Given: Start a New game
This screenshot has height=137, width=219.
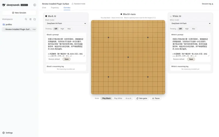Looking at the screenshot, I should [x=142, y=98].
